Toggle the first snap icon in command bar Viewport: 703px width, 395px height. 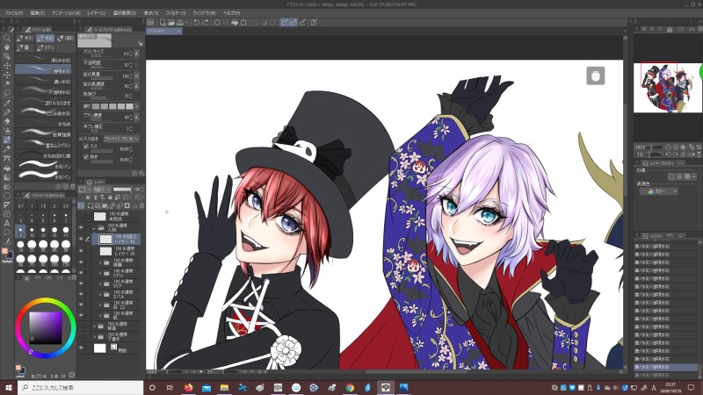[x=284, y=23]
